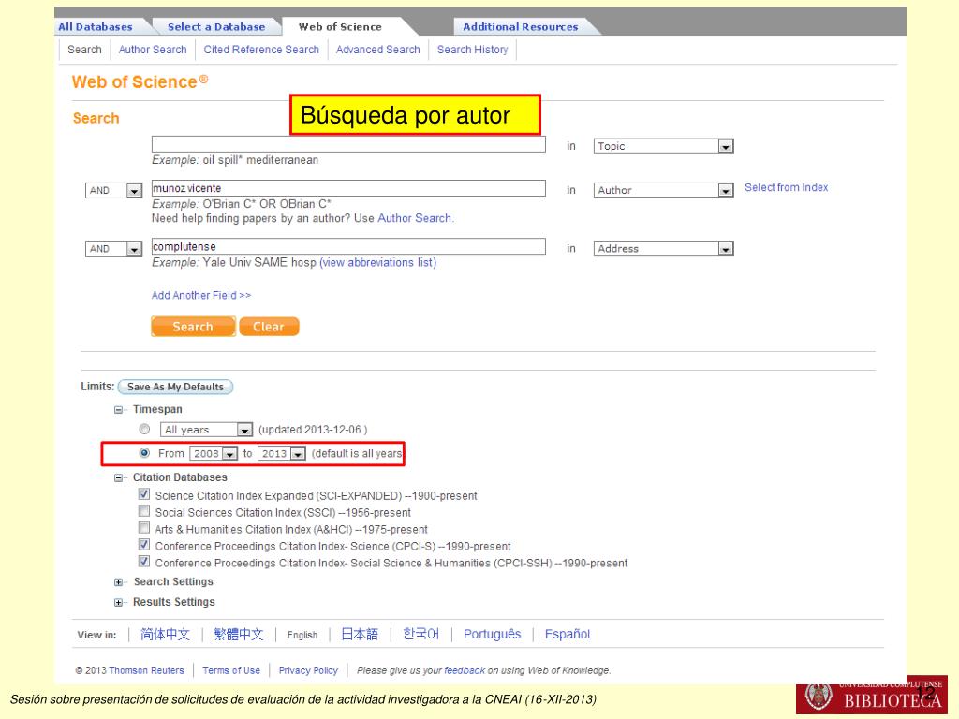Collapse the Citation Databases section
Screen dimensions: 959x719
coord(118,478)
